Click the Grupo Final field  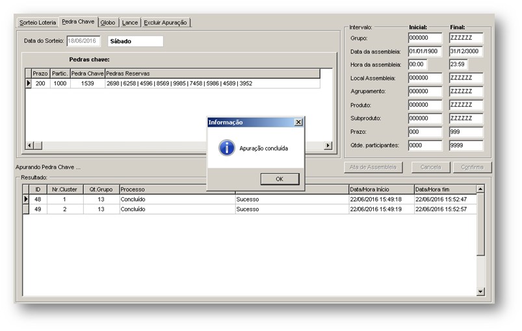(x=466, y=38)
